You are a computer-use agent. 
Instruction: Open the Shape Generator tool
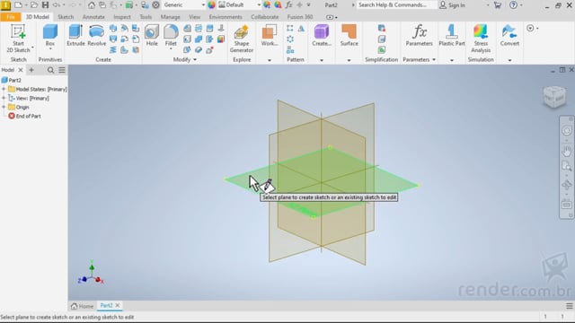click(242, 39)
